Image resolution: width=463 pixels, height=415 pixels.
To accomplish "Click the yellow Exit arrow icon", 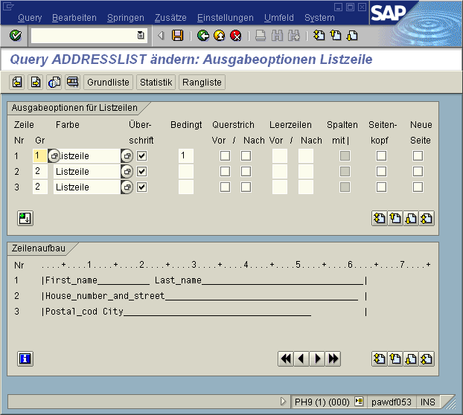I will point(220,36).
